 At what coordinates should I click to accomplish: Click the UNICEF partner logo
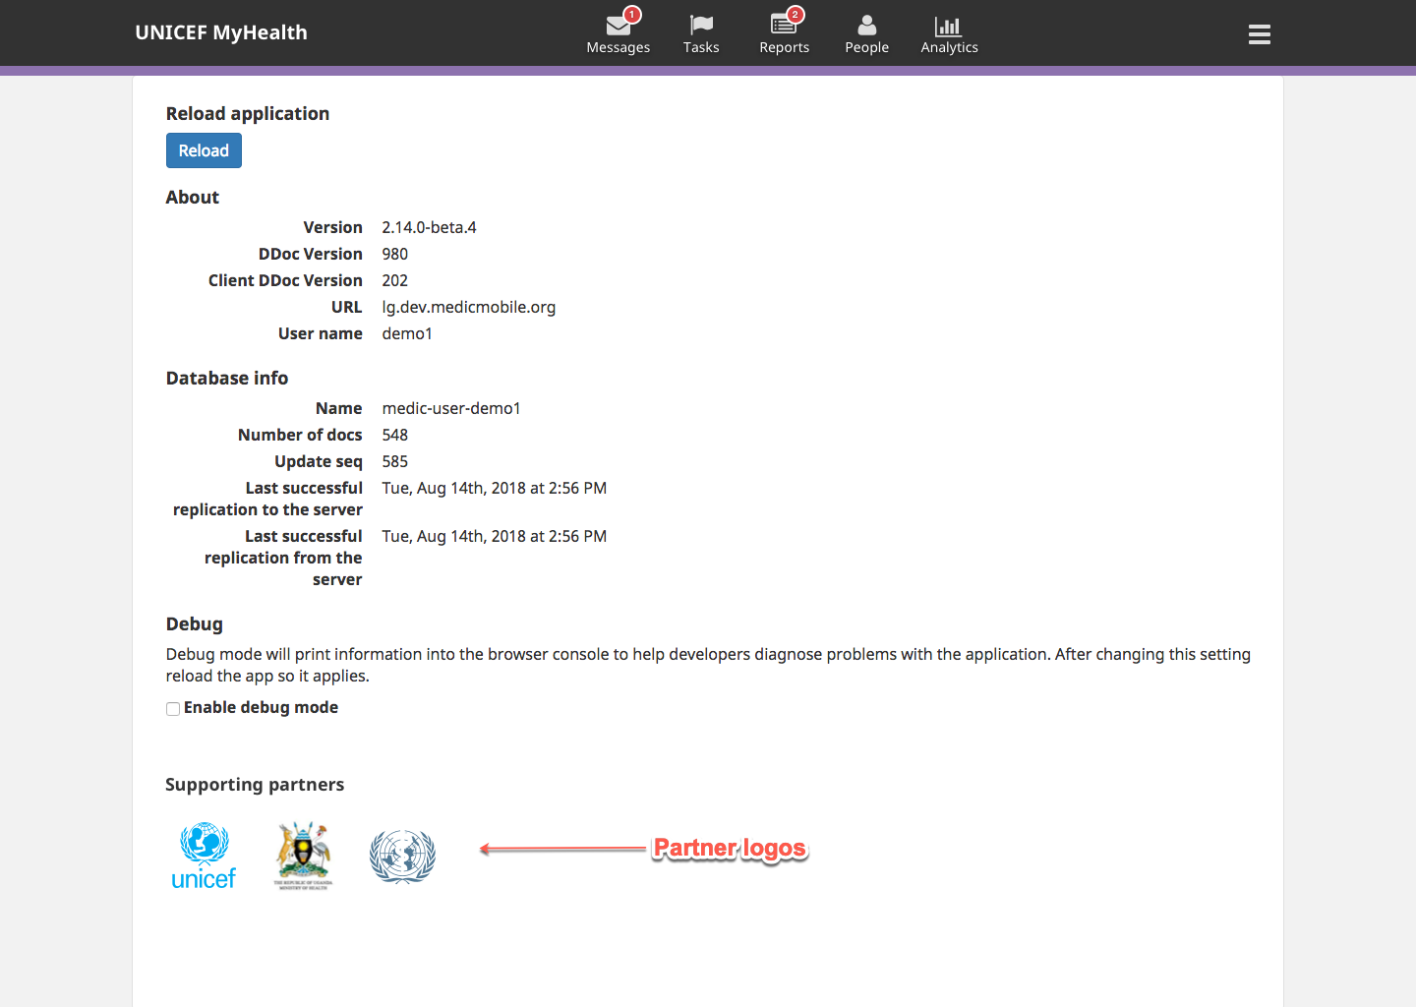point(204,856)
